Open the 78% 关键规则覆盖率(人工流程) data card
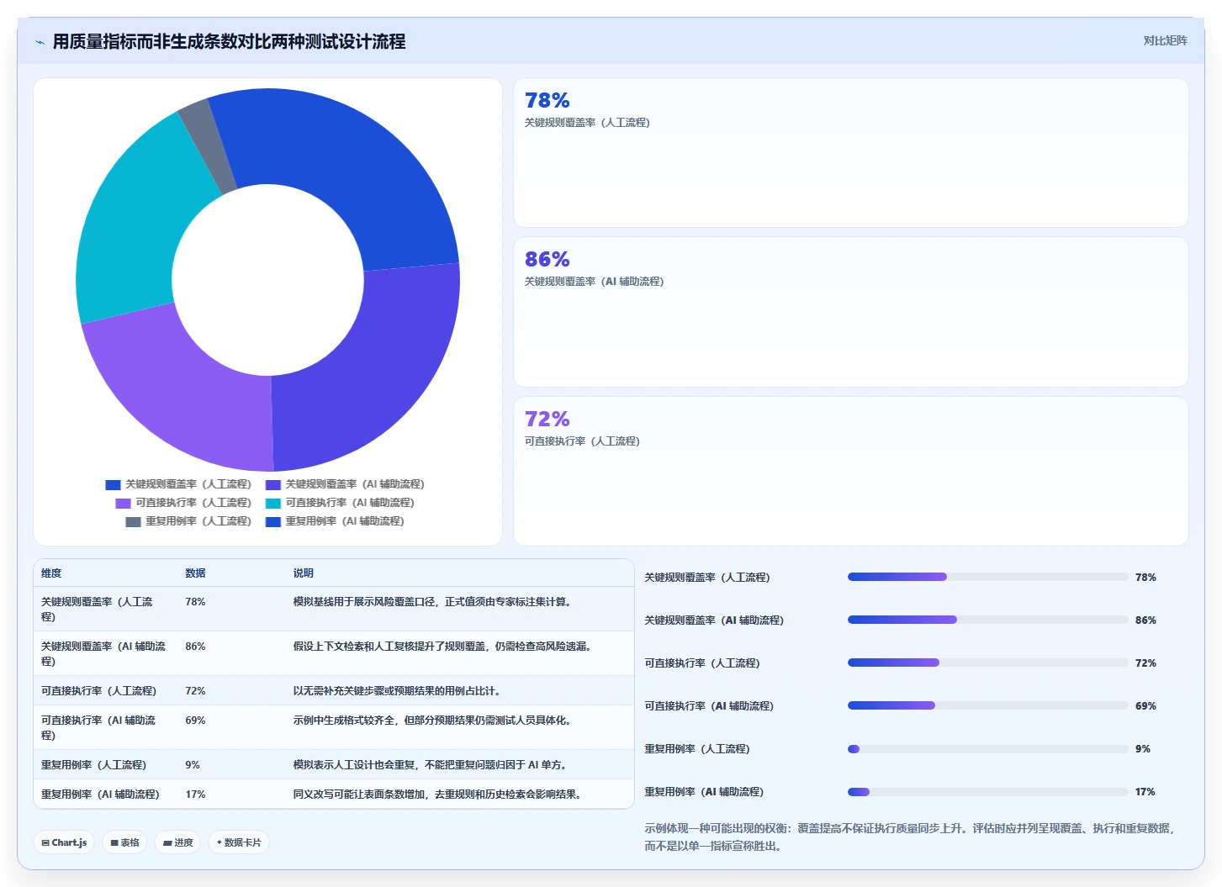Screen dimensions: 1222x887 point(850,152)
